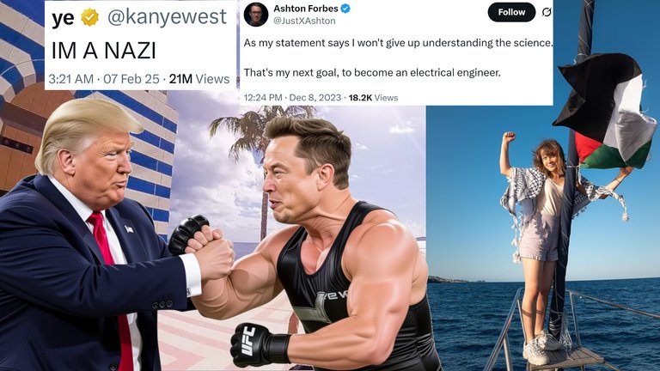Click the Ashton Forbes profile avatar
The width and height of the screenshot is (660, 371).
tap(256, 15)
